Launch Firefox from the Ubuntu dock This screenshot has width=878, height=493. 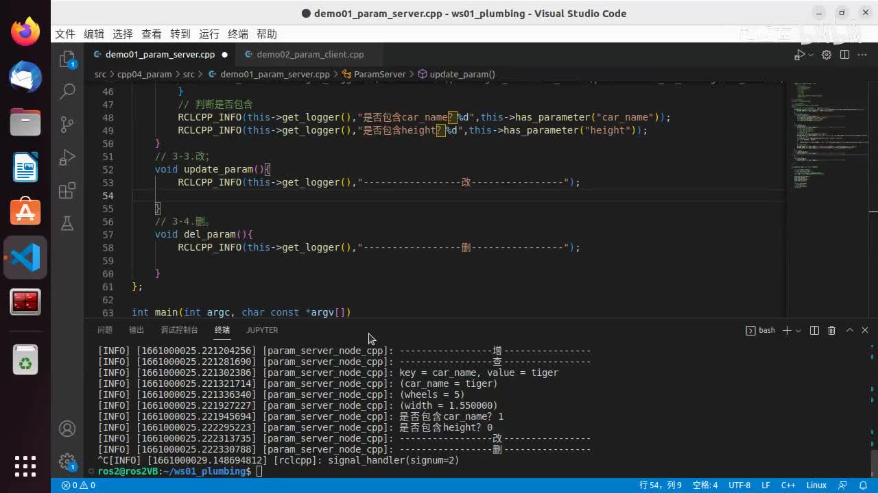point(25,32)
